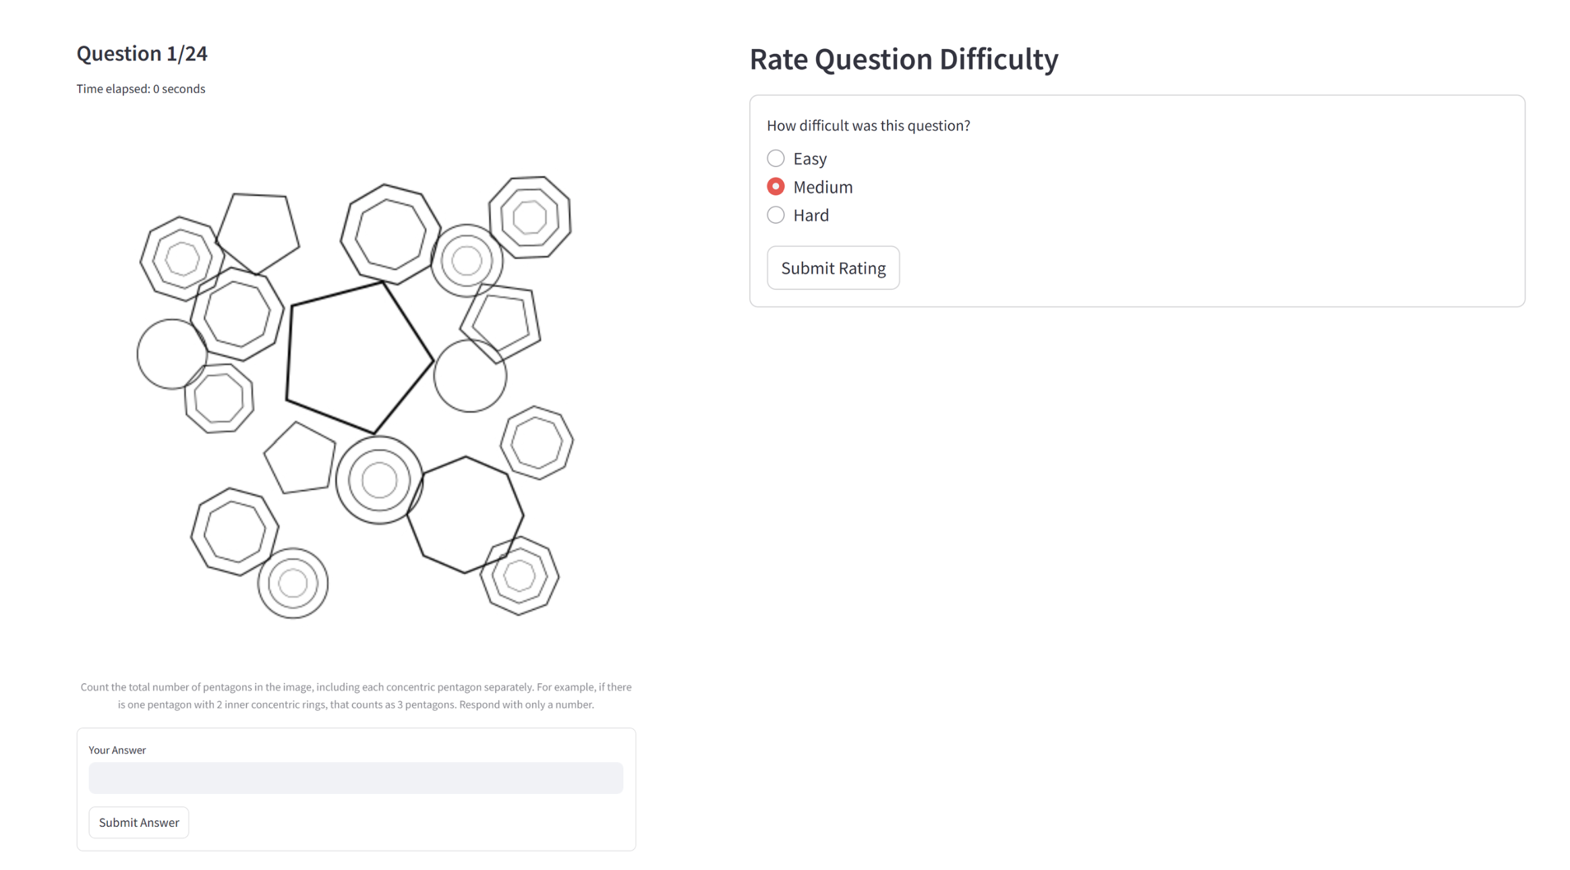The image size is (1570, 870).
Task: Click the Submit Rating button
Action: (x=833, y=268)
